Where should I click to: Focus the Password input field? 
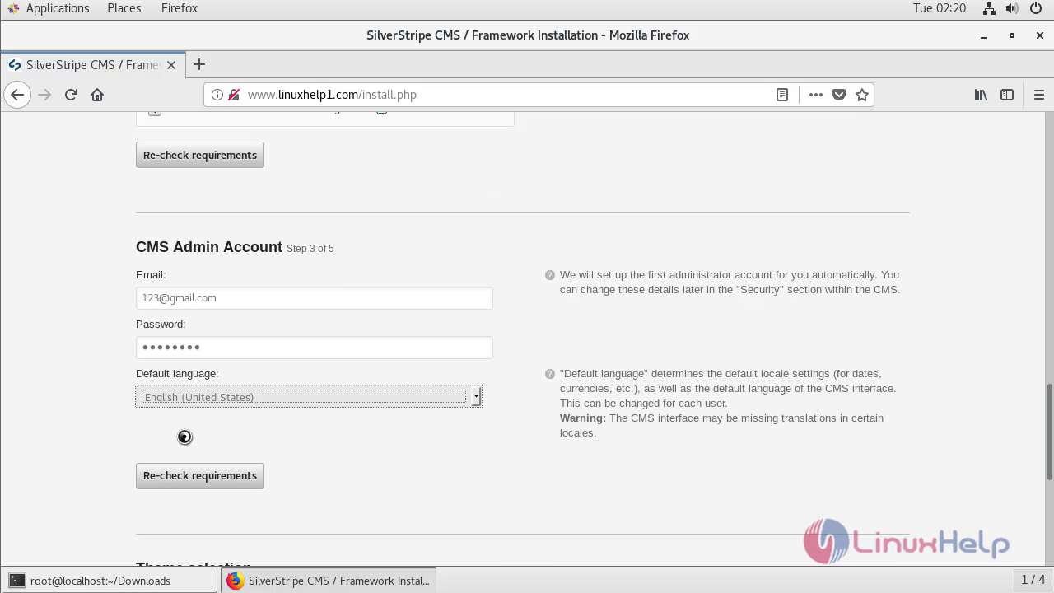pos(314,348)
